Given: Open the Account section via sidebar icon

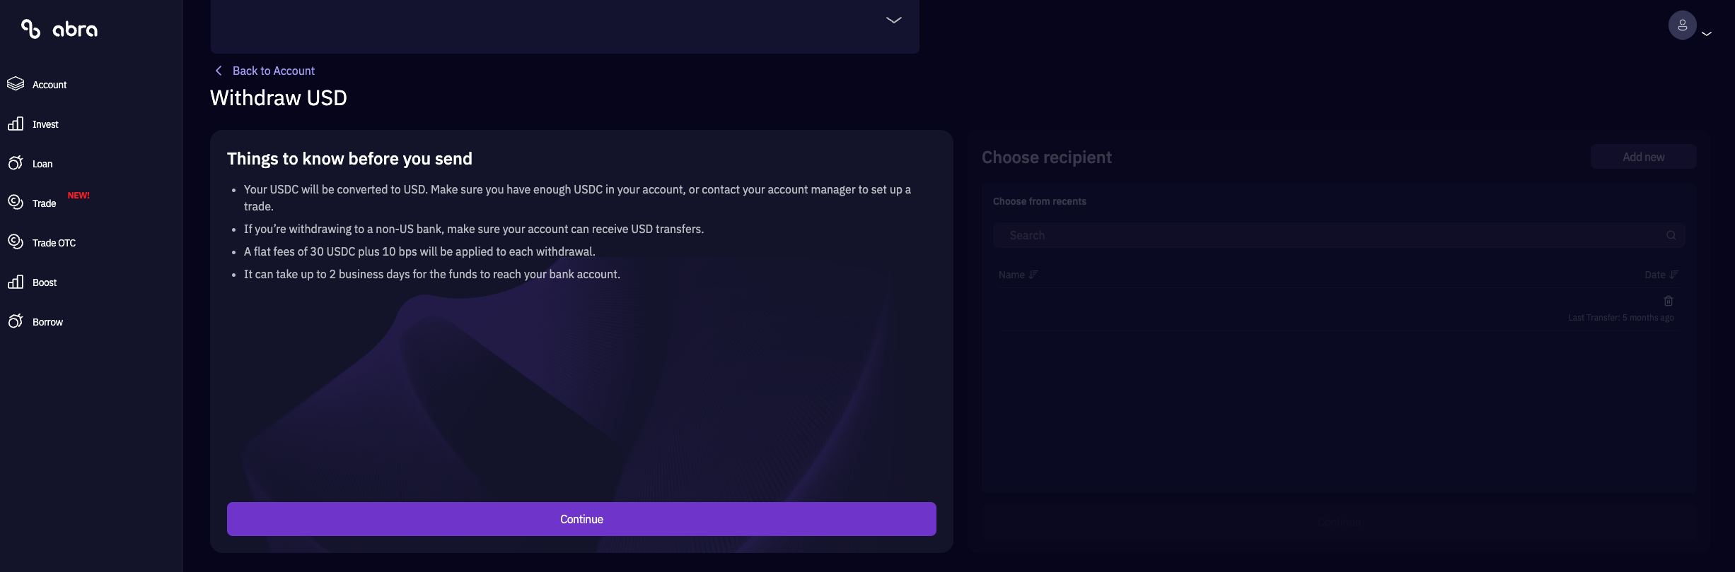Looking at the screenshot, I should point(16,84).
